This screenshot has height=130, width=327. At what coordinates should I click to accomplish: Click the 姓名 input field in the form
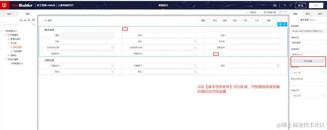[170, 35]
